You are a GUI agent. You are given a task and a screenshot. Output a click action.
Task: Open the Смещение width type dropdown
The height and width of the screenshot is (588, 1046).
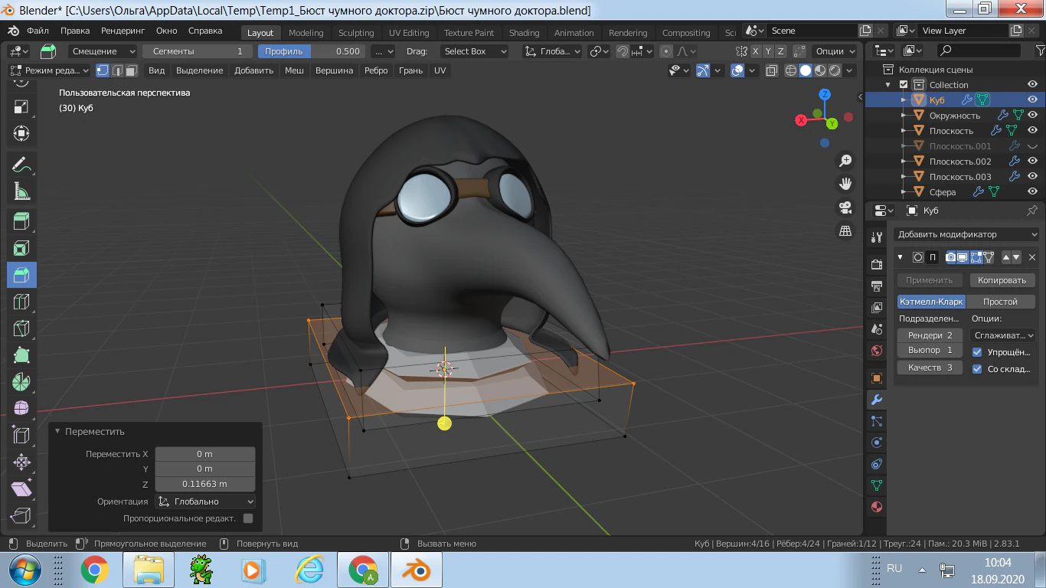103,51
